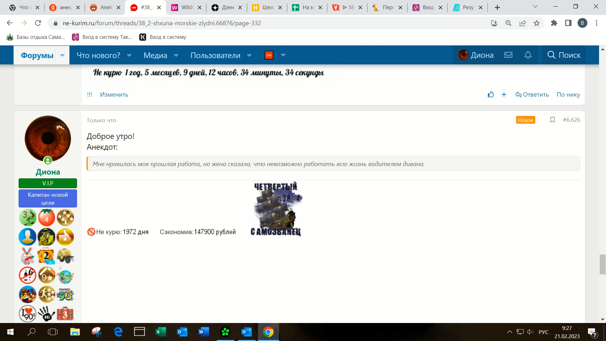Bookmark this page with star icon
This screenshot has width=606, height=341.
click(x=537, y=23)
